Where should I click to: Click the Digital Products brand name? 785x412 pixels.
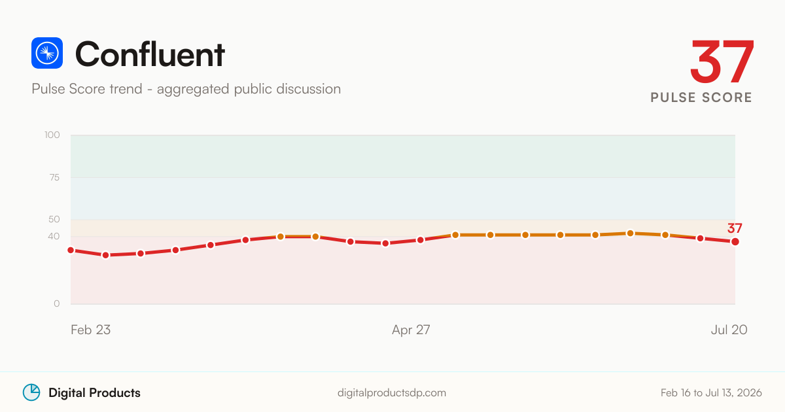(94, 393)
